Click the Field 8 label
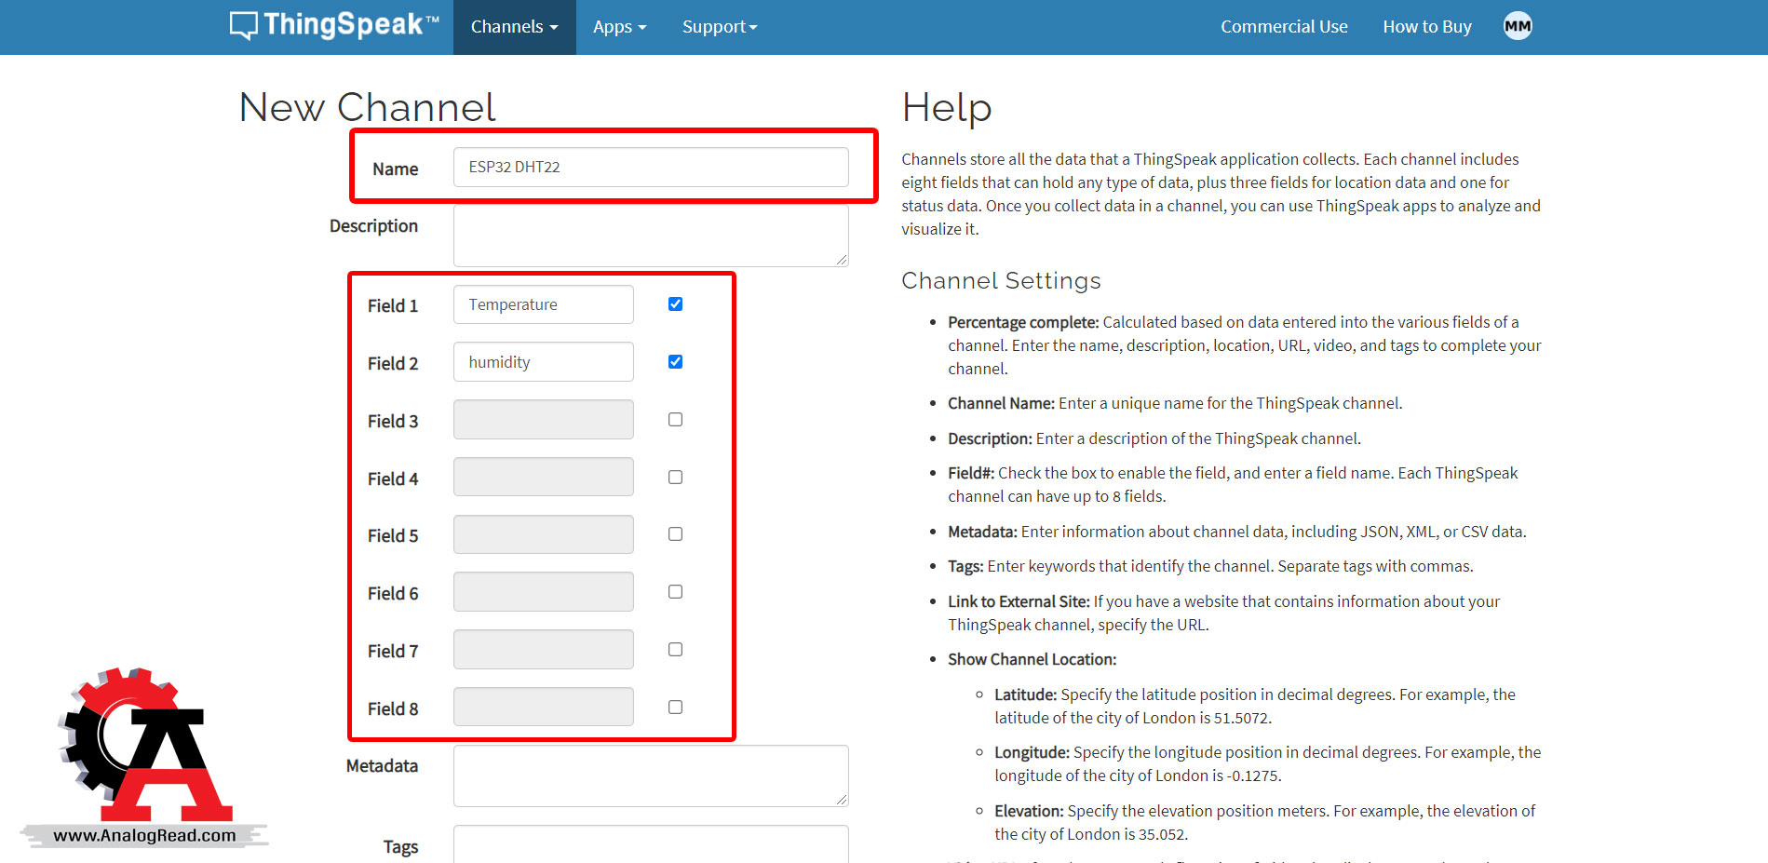 tap(393, 708)
